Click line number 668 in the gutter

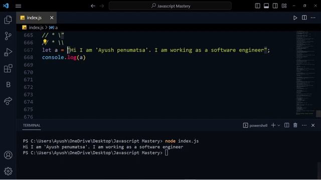[x=28, y=57]
